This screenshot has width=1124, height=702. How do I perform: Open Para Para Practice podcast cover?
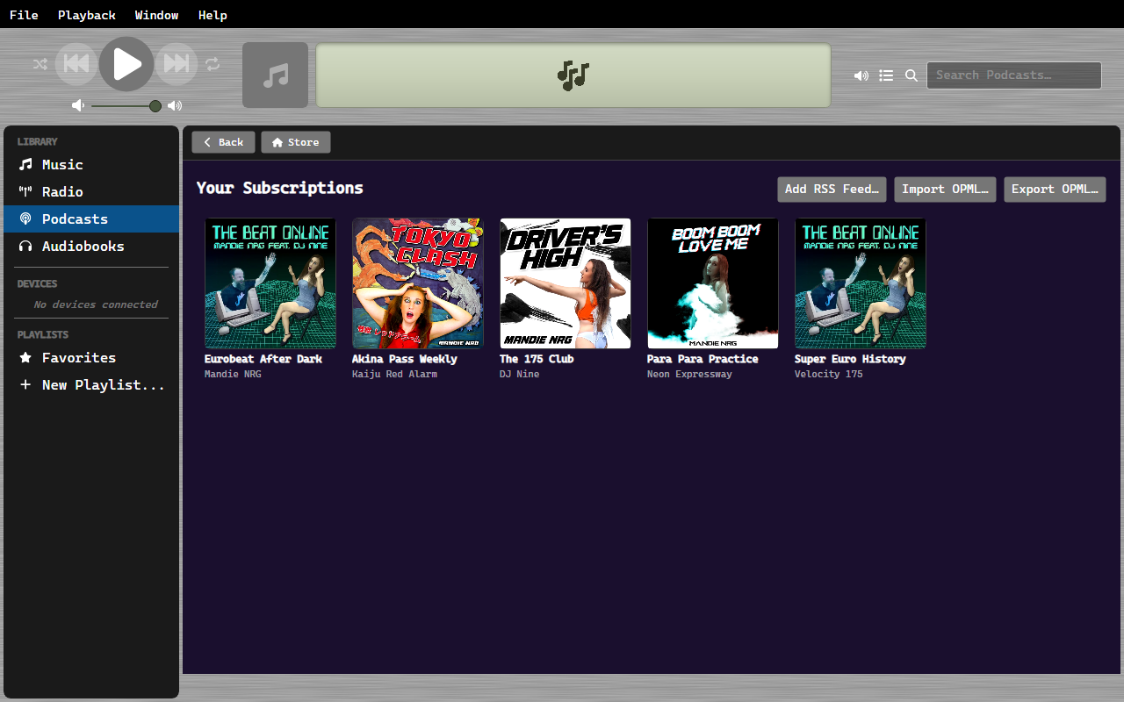click(x=713, y=283)
